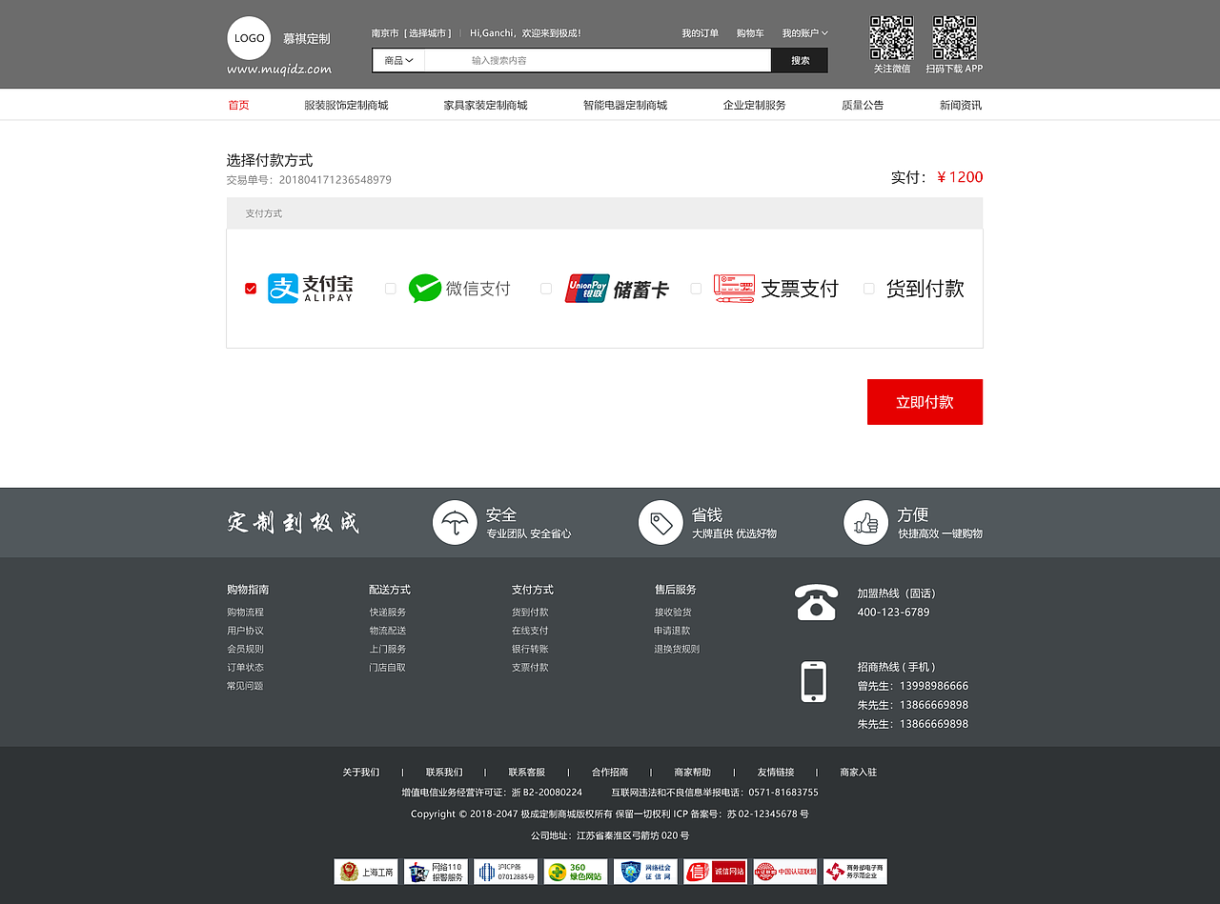Open the 新闻资讯 navigation item
Screen dimensions: 1220x904
pyautogui.click(x=960, y=105)
